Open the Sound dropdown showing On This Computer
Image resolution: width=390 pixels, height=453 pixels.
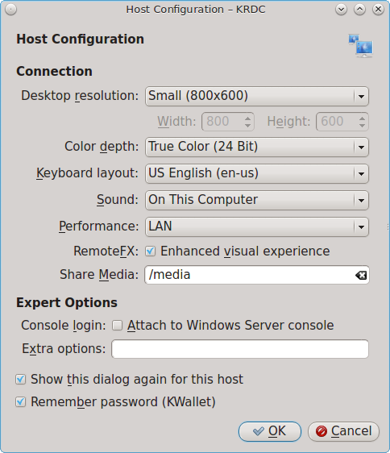(x=257, y=200)
